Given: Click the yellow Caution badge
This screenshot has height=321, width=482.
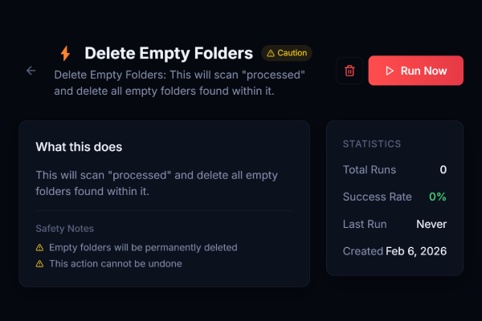Looking at the screenshot, I should pyautogui.click(x=287, y=53).
